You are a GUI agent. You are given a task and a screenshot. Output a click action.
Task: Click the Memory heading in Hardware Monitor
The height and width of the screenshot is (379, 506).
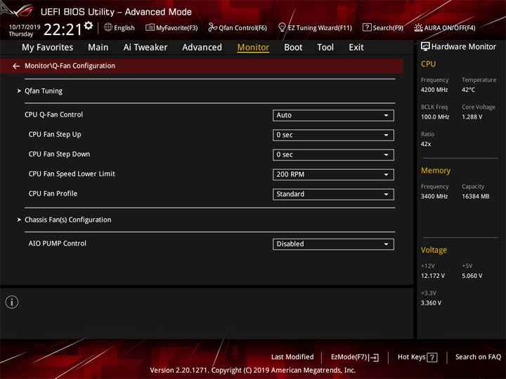(436, 171)
